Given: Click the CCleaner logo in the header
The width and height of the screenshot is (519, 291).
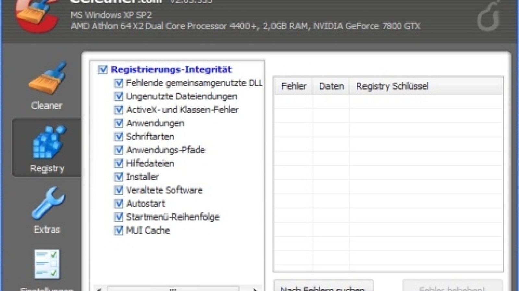Looking at the screenshot, I should pos(36,16).
